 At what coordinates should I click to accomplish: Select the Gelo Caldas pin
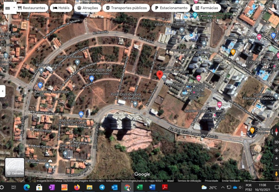click(x=65, y=154)
